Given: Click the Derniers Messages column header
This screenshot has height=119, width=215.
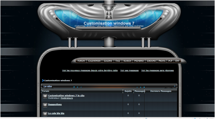Looking at the screenshot, I should (x=161, y=91).
